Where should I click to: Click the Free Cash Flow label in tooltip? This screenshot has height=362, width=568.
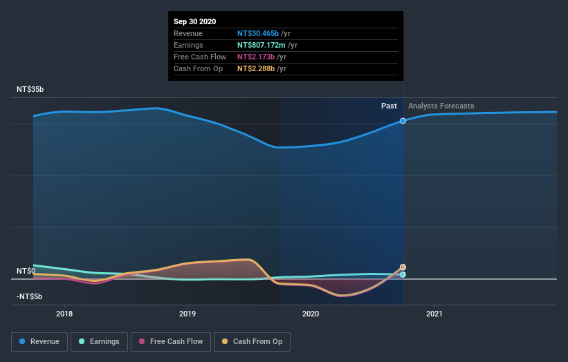pos(200,57)
